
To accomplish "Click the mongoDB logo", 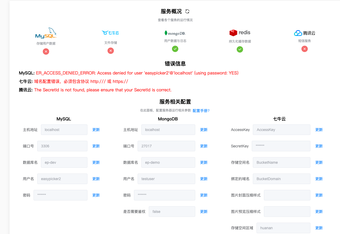I will [x=175, y=33].
